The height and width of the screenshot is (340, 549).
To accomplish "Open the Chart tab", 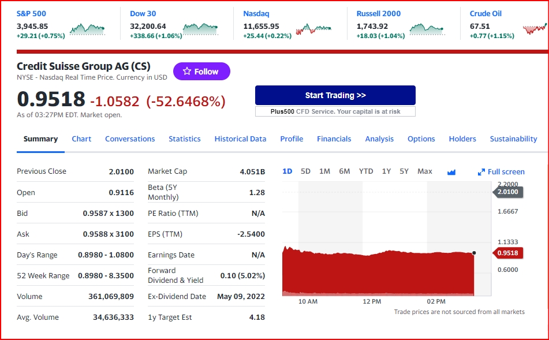I will coord(81,139).
